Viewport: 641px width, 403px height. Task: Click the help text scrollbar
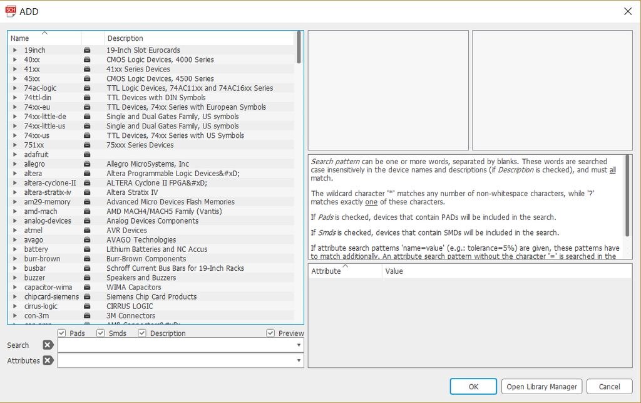[x=627, y=196]
